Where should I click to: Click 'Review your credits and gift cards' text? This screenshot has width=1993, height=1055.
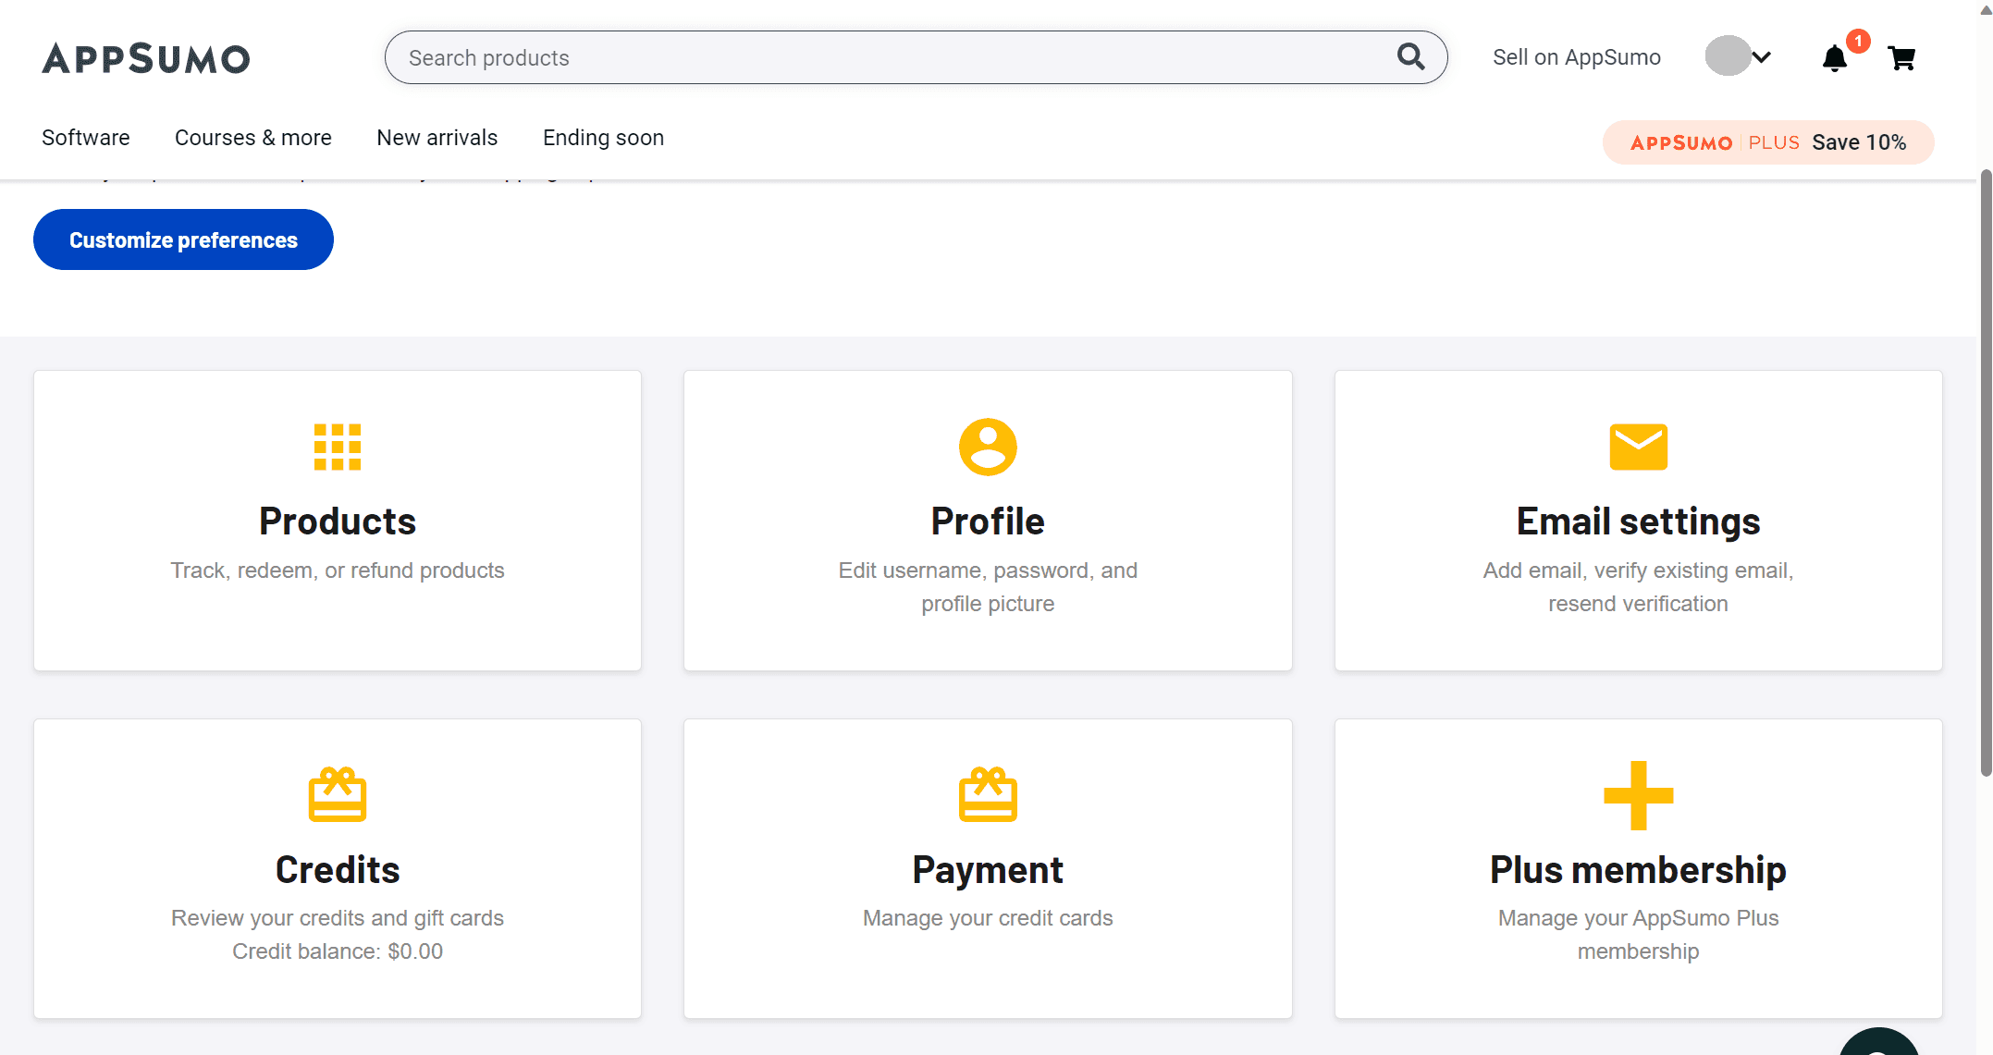coord(338,918)
